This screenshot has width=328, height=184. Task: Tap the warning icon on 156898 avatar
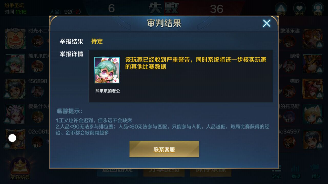pyautogui.click(x=7, y=95)
